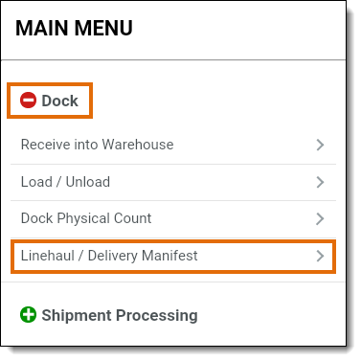Click the arrow icon on Receive into Warehouse

pos(320,145)
